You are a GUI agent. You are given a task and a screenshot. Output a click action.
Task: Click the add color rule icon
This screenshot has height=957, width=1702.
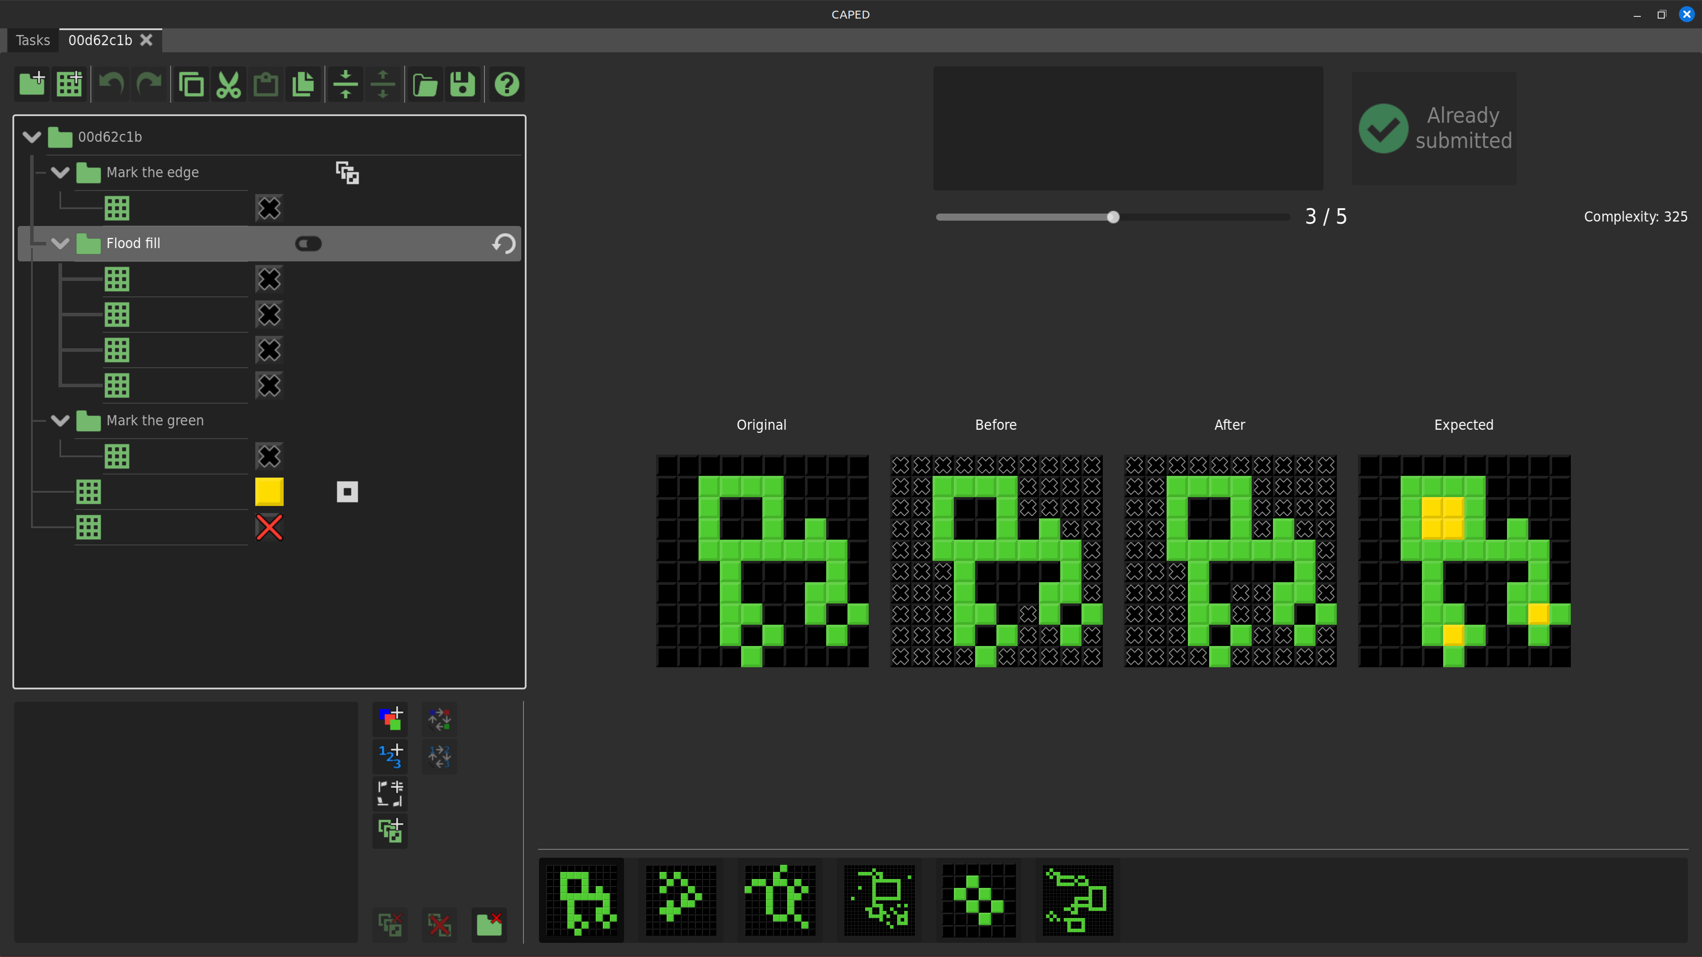390,719
